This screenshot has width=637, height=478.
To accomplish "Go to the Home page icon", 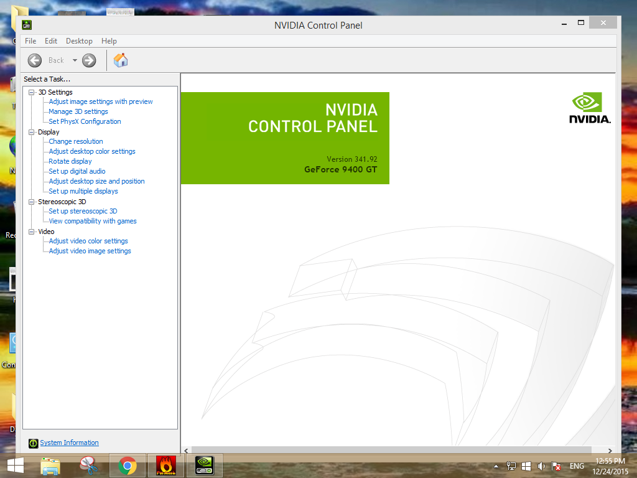I will tap(121, 60).
